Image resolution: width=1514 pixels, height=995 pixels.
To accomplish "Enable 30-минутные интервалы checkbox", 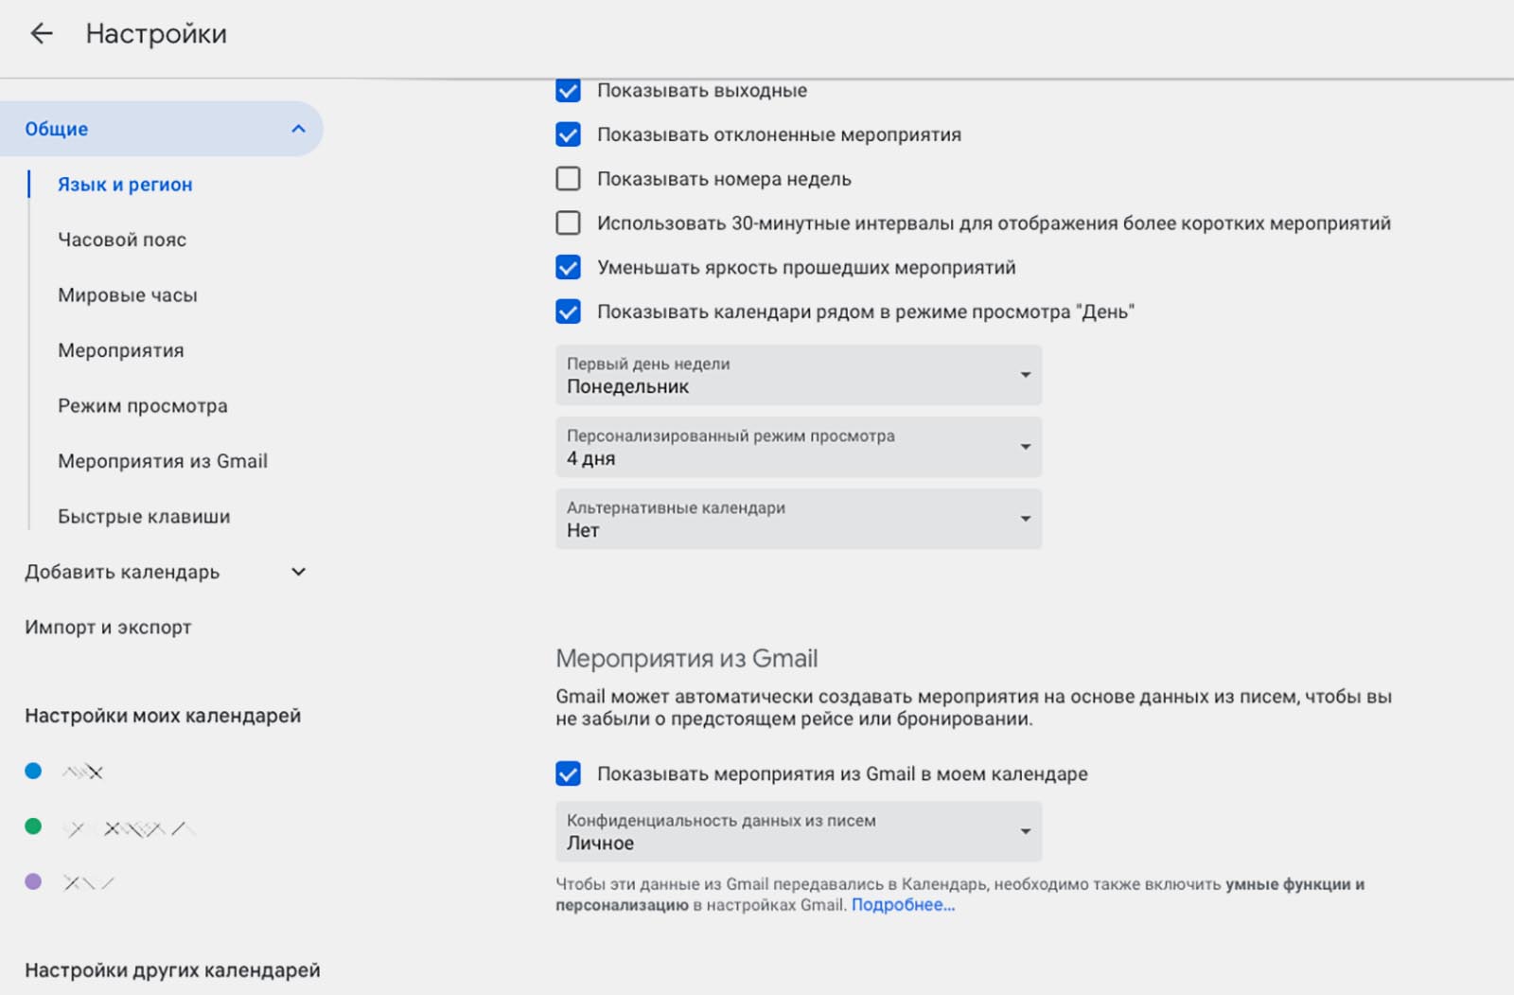I will [x=568, y=223].
